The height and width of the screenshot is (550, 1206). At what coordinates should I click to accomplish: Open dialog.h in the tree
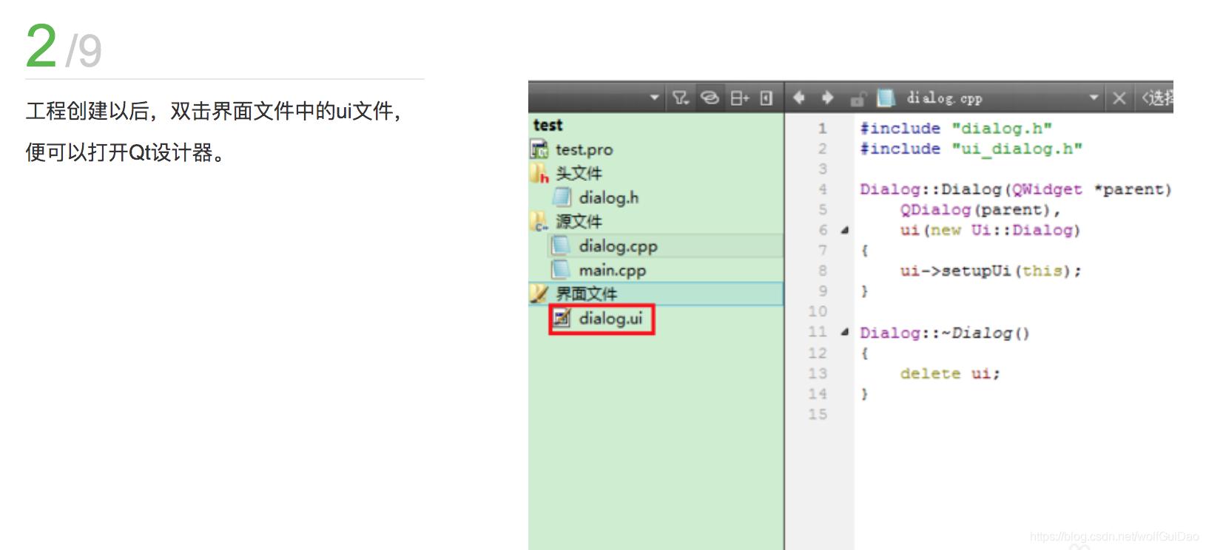(x=608, y=197)
